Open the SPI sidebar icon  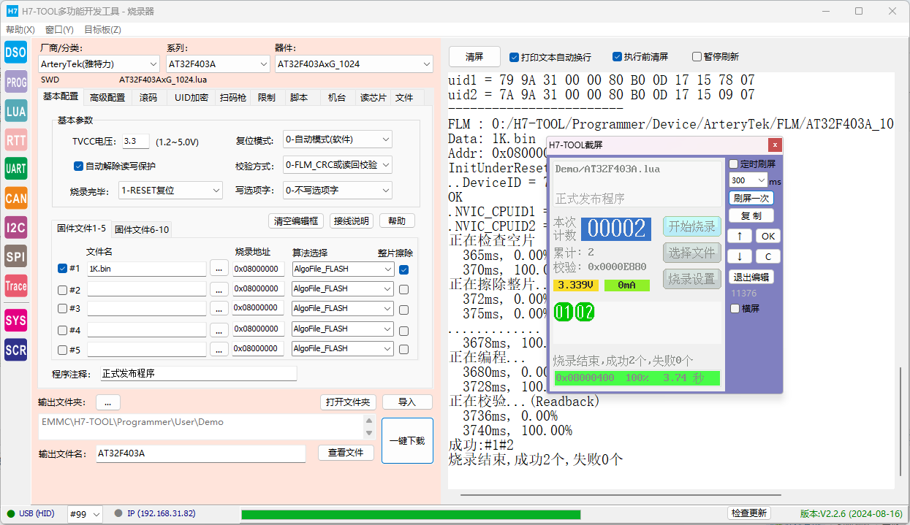(x=16, y=256)
